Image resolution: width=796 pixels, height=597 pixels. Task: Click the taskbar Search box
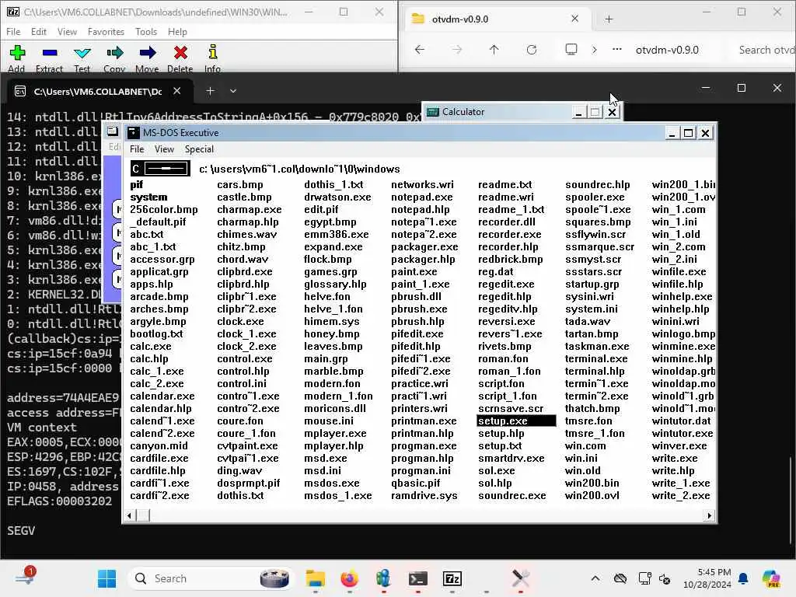coord(211,578)
